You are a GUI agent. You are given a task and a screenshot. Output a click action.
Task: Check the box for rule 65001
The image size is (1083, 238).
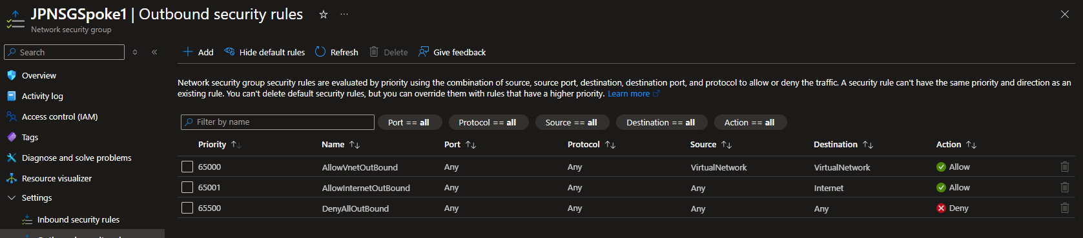(187, 187)
